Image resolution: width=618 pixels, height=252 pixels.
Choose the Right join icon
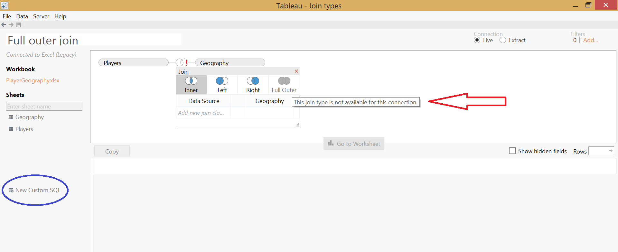tap(253, 81)
